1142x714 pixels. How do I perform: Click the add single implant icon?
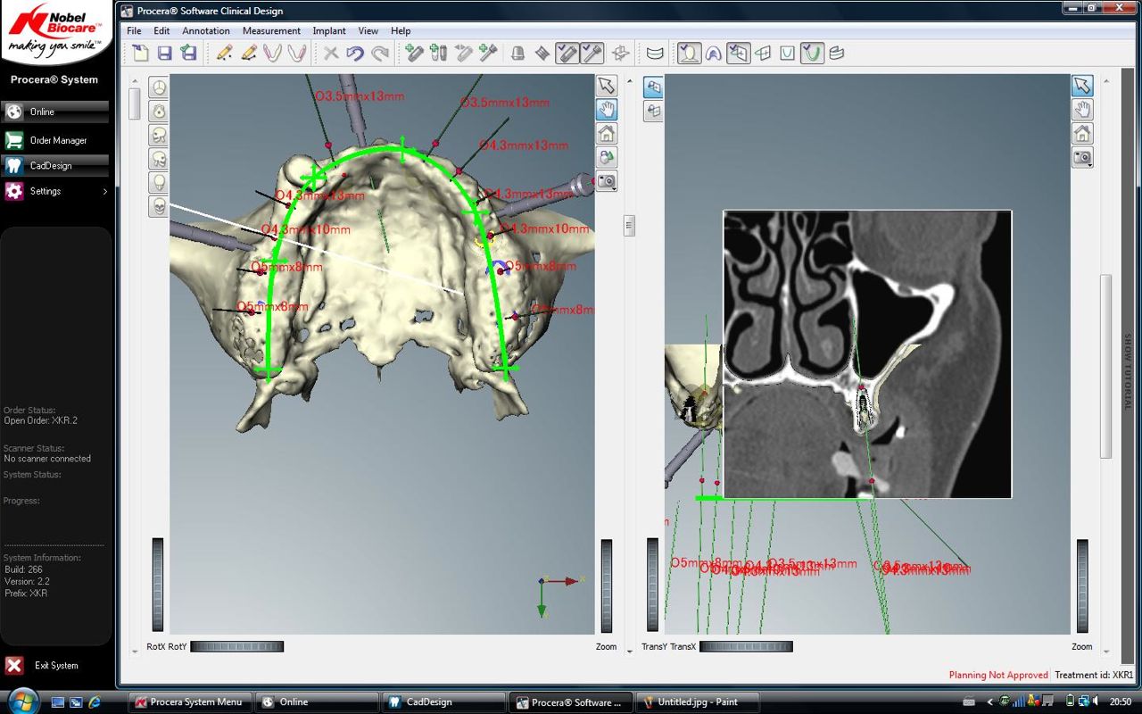point(414,54)
